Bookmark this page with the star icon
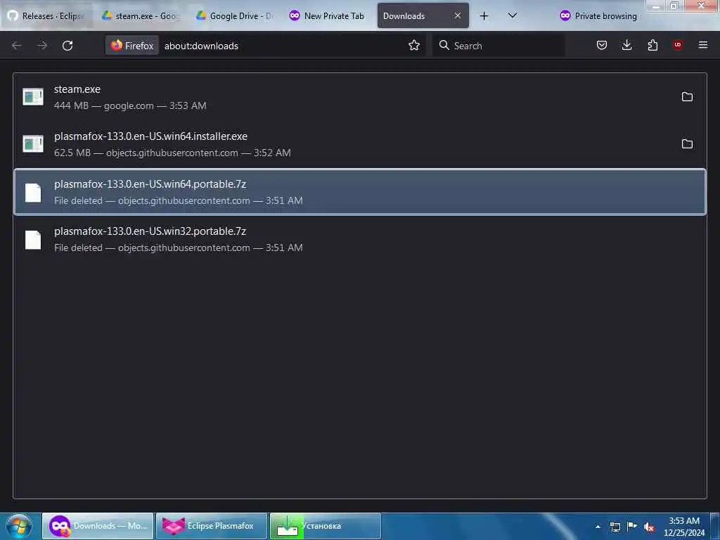The width and height of the screenshot is (720, 540). click(413, 45)
